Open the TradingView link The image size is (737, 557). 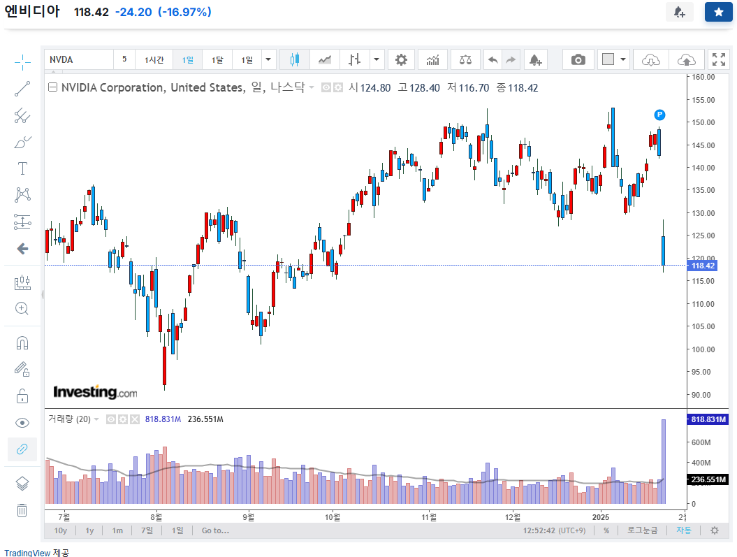(27, 553)
